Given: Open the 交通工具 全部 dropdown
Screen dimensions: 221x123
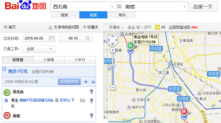Looking at the screenshot, I should point(39,49).
